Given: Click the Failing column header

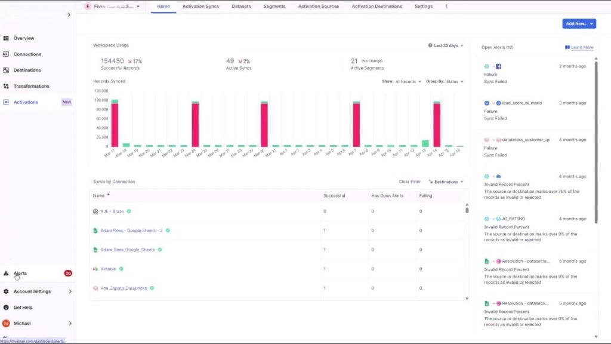Looking at the screenshot, I should tap(425, 195).
